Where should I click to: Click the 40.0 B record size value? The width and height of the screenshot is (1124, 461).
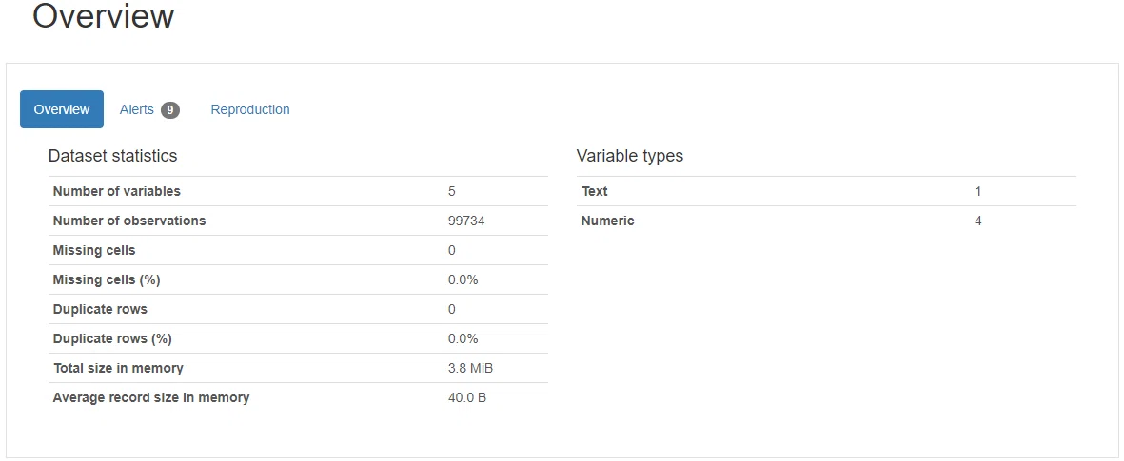[466, 397]
